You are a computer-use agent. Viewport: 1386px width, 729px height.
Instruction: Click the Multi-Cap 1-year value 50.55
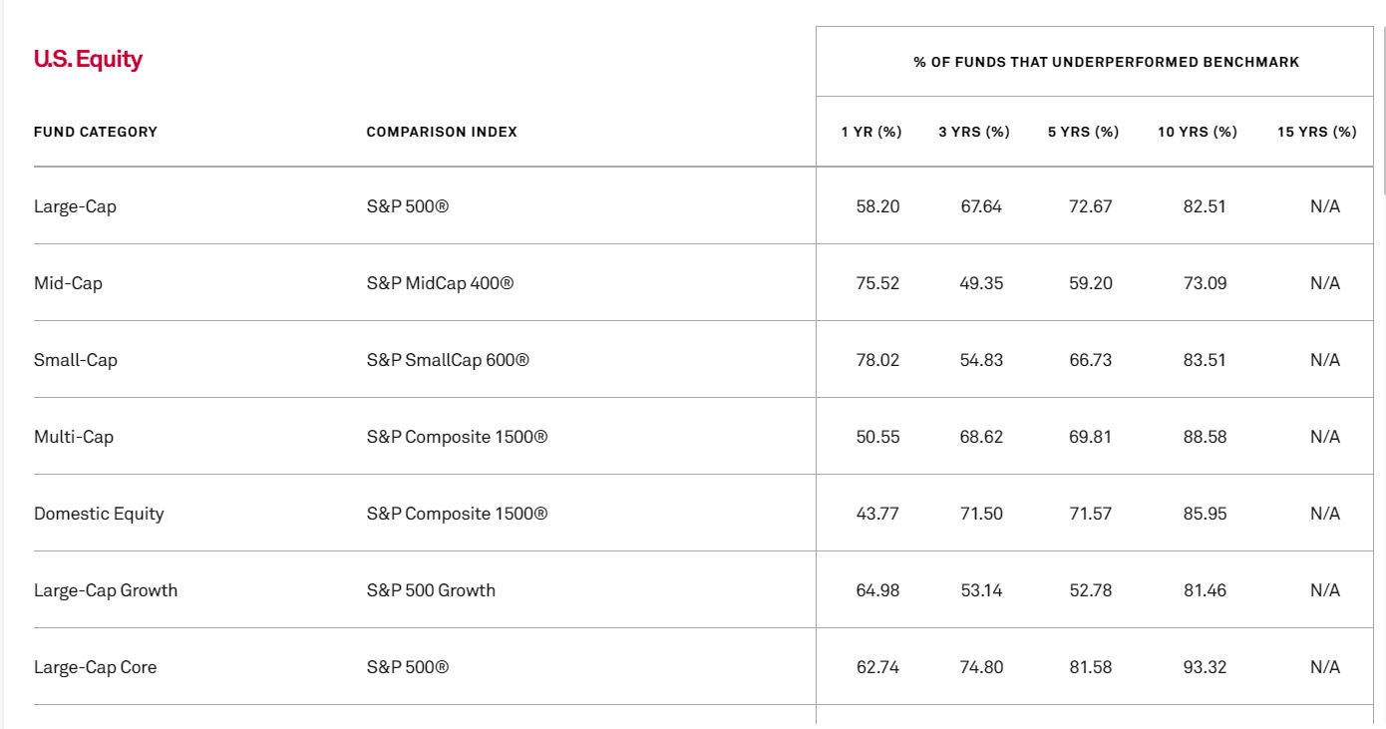877,437
